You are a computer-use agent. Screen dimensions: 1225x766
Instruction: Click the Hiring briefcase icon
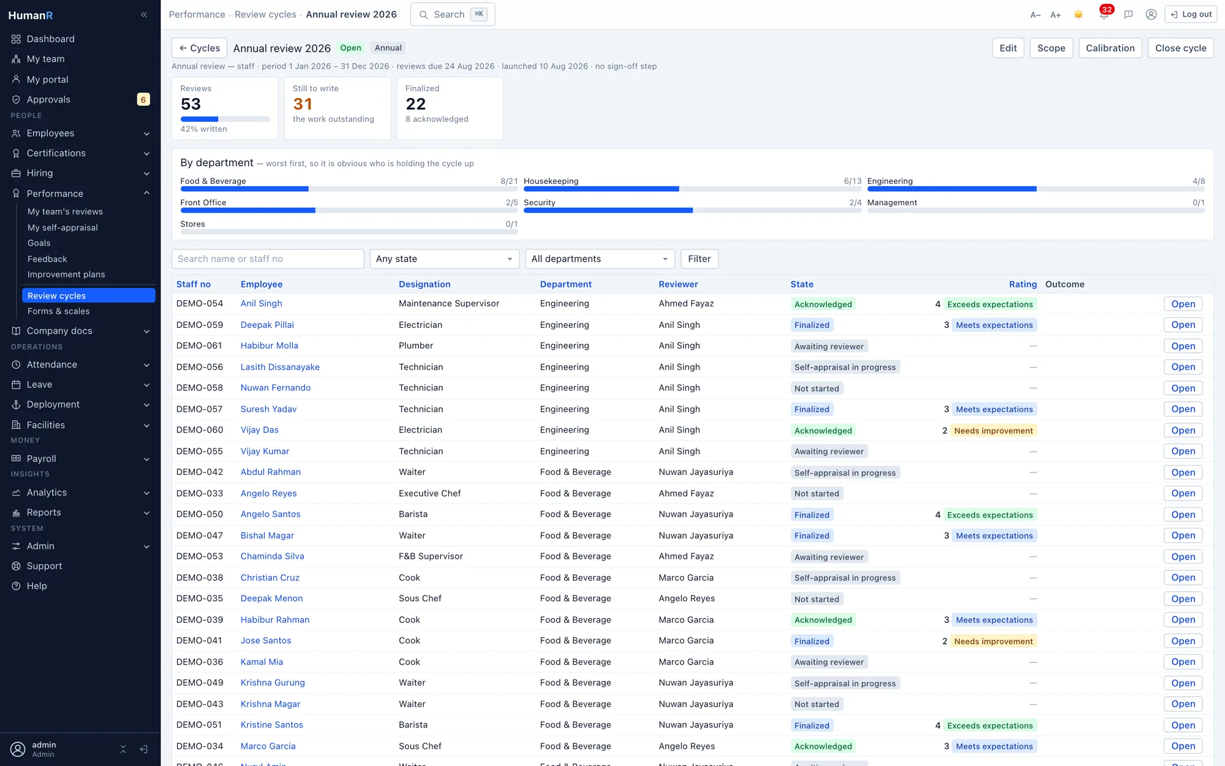coord(16,173)
